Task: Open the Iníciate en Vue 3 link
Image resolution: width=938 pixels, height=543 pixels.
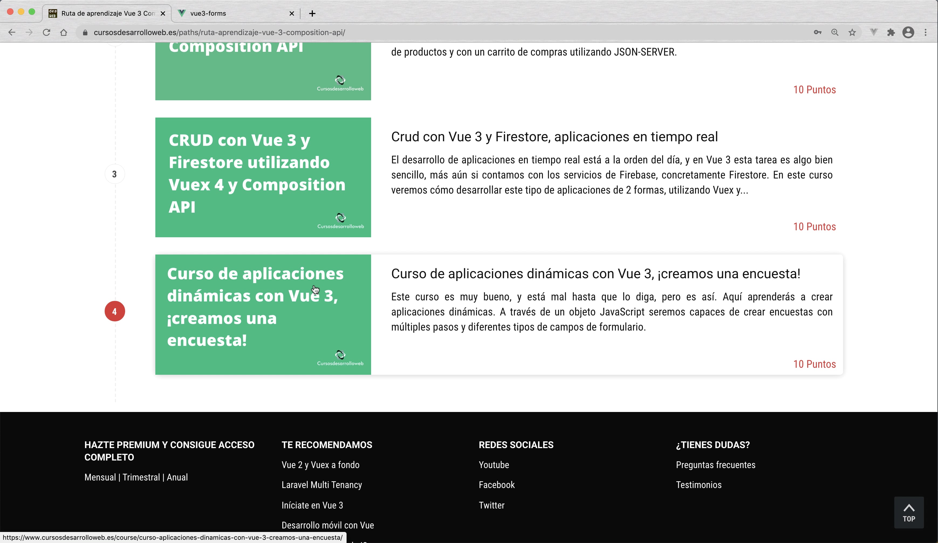Action: [x=312, y=505]
